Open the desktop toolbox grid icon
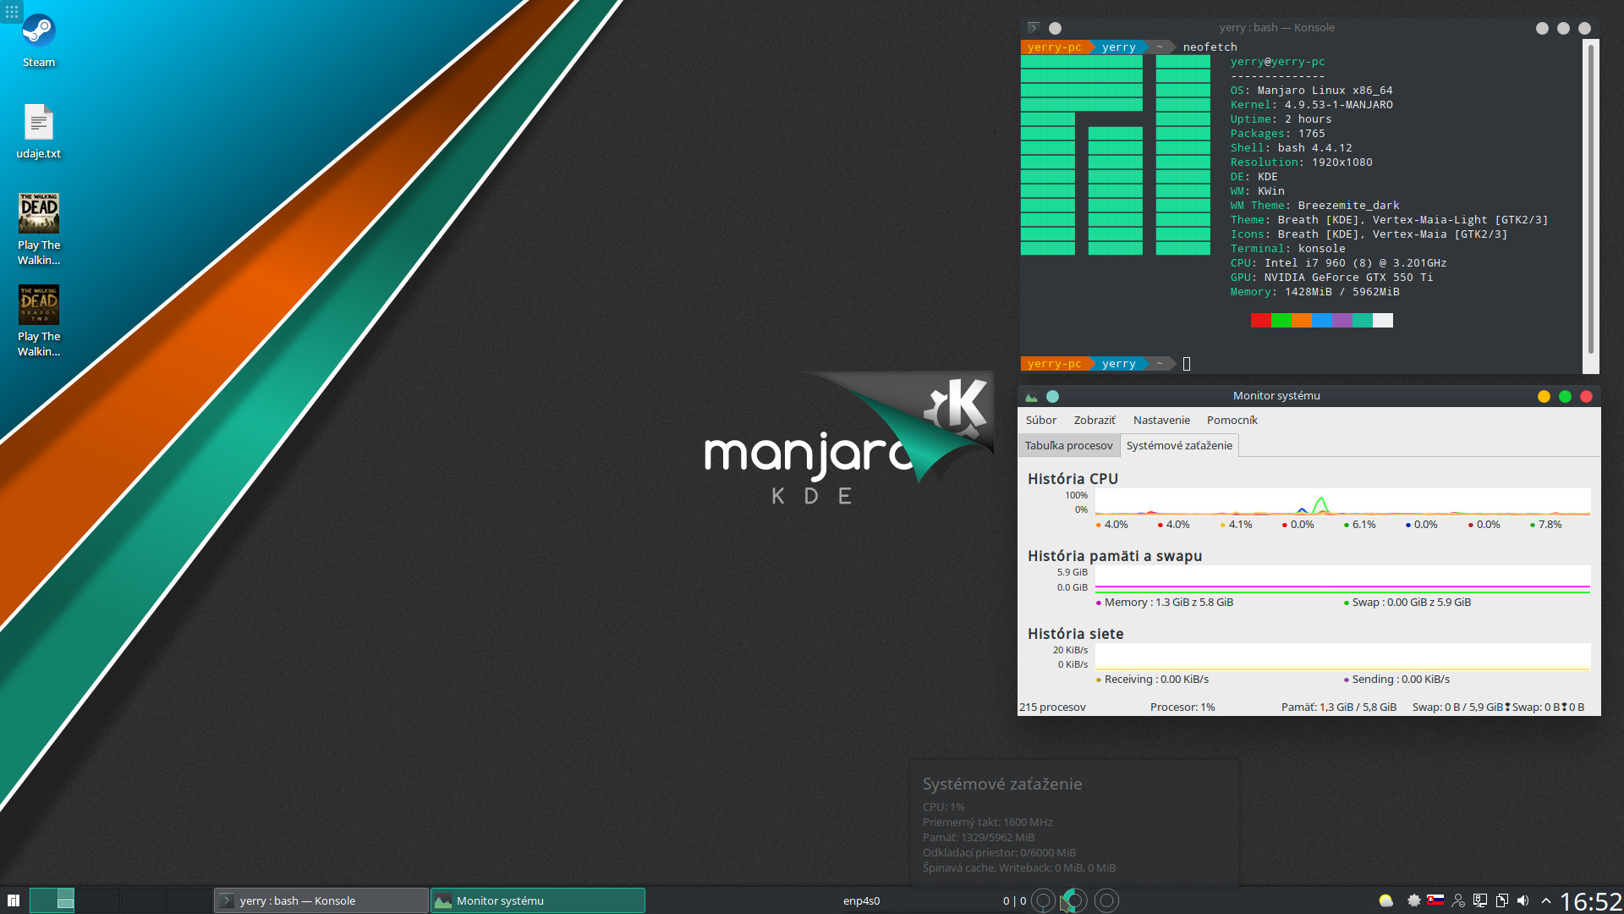Viewport: 1624px width, 914px height. pos(12,12)
